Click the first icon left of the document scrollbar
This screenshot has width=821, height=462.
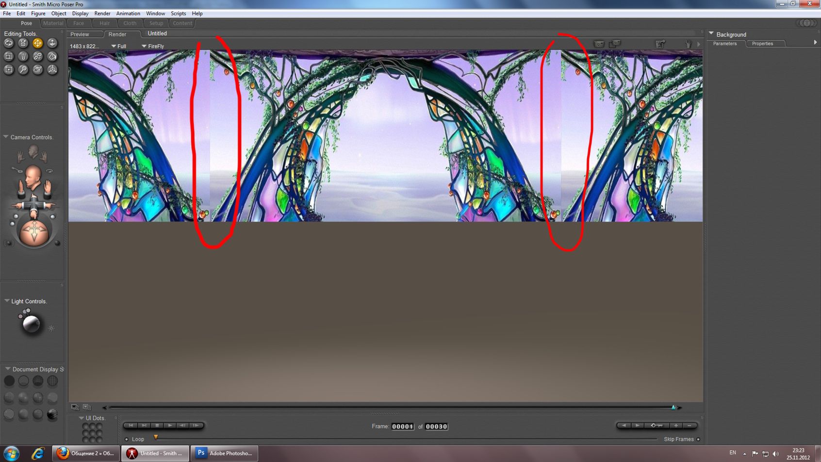[75, 407]
